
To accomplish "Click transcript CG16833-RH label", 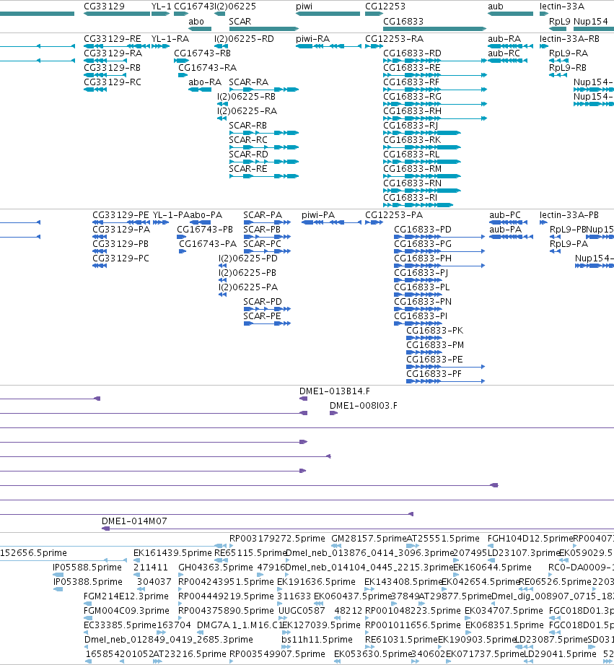I will pyautogui.click(x=412, y=110).
